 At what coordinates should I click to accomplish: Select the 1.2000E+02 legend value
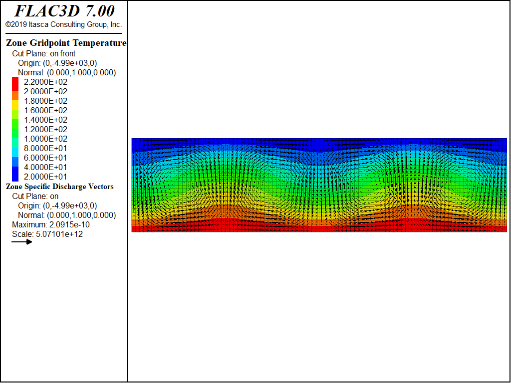tap(45, 129)
